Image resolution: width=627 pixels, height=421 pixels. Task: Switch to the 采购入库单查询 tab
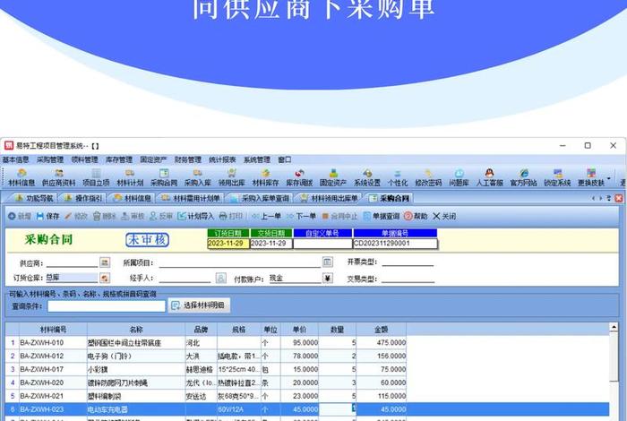coord(261,198)
